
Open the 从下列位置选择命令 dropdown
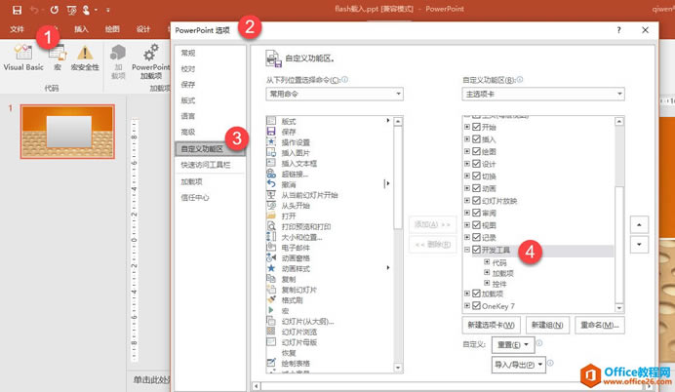click(335, 94)
